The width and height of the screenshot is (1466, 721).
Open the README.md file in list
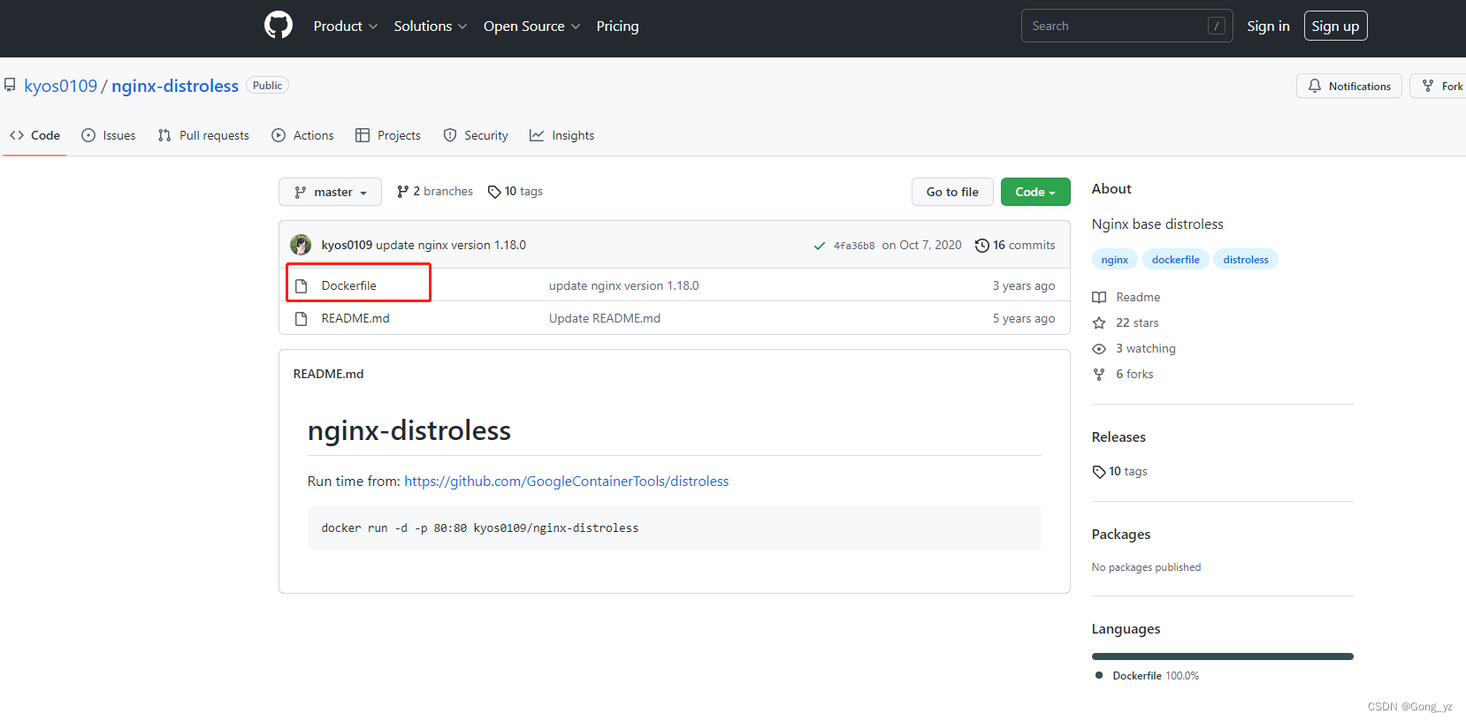coord(355,318)
